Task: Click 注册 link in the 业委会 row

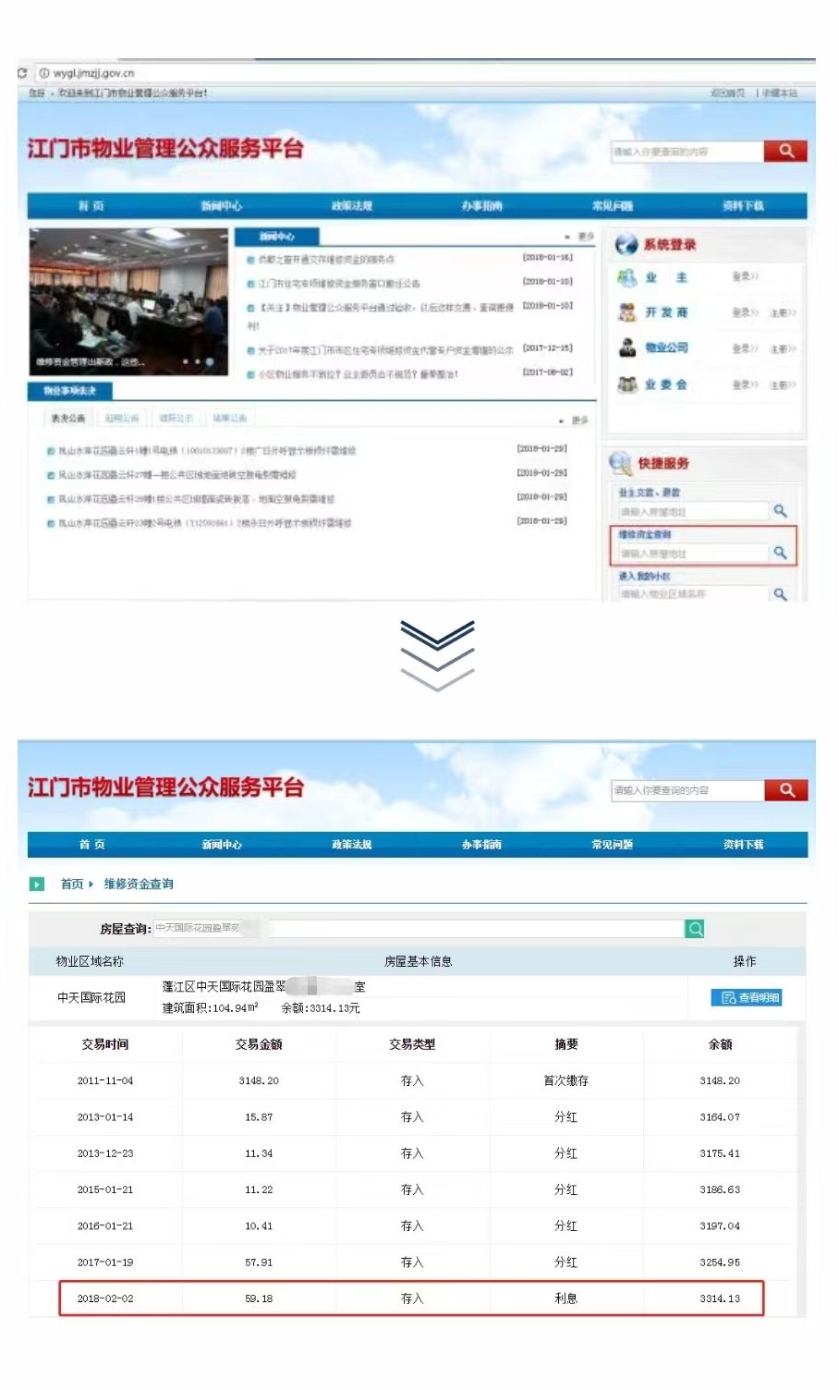Action: pyautogui.click(x=784, y=384)
